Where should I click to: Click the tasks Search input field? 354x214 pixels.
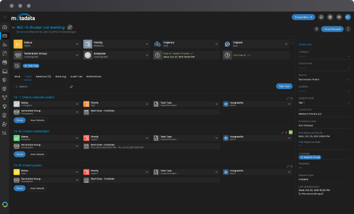40,86
